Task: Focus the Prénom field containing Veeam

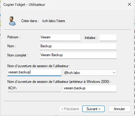Action: tap(60, 37)
